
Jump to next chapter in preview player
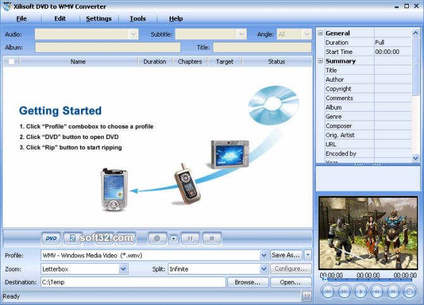[x=344, y=292]
